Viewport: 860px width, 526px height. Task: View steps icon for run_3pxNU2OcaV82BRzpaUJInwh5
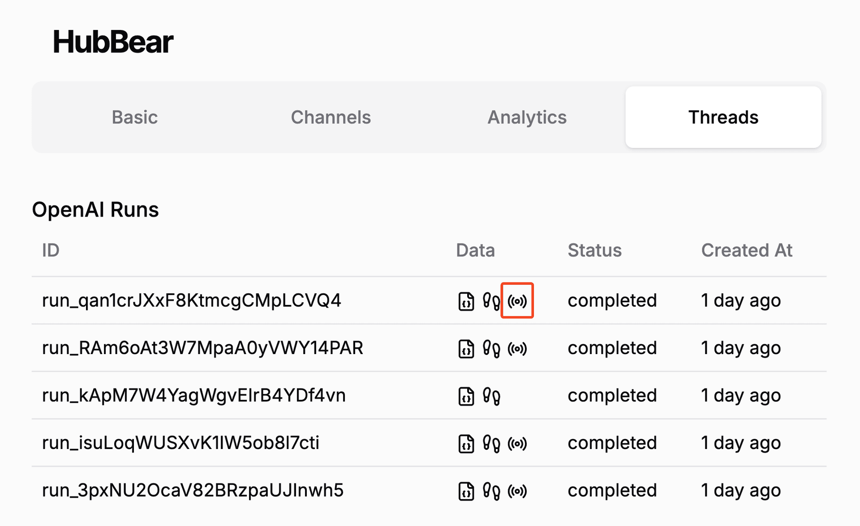point(491,491)
